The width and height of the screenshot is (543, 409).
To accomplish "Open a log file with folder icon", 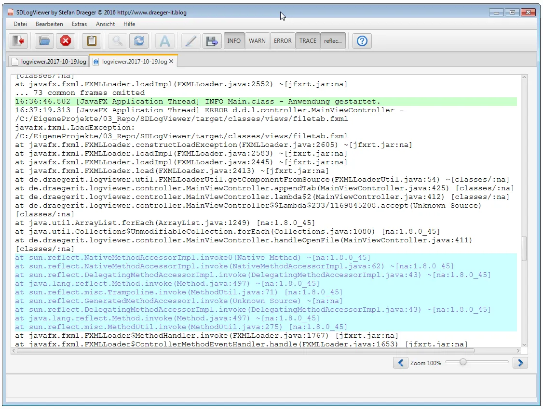I will [45, 41].
